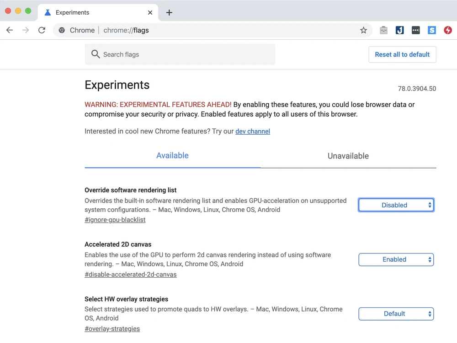
Task: Open Override software rendering list dropdown
Action: point(396,205)
